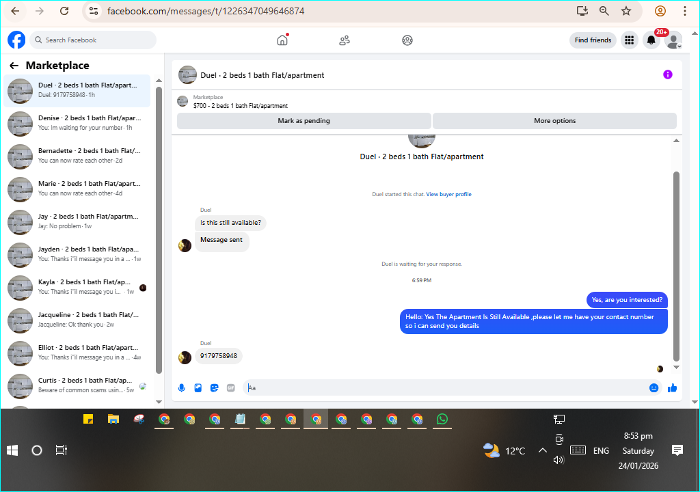Open the Marie conversation
This screenshot has width=700, height=492.
(x=77, y=189)
